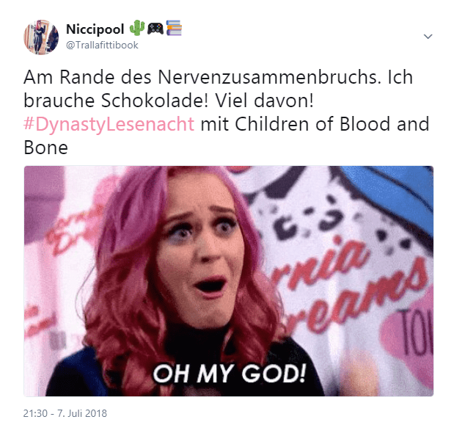Open Niccipool's profile picture
The width and height of the screenshot is (454, 425).
41,37
